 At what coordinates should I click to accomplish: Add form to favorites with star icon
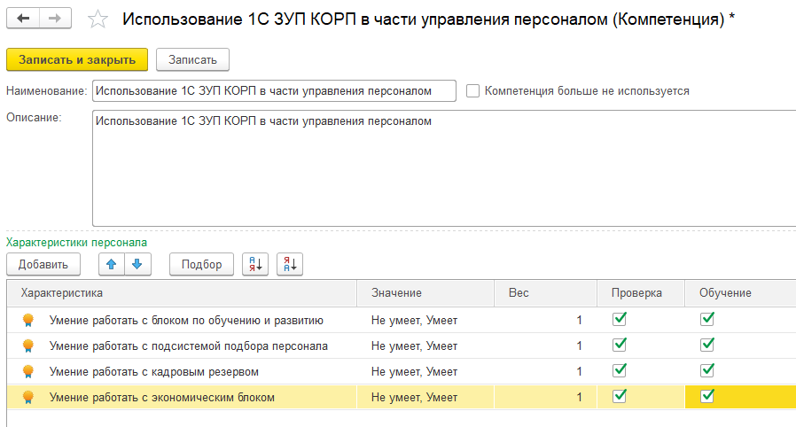click(98, 19)
